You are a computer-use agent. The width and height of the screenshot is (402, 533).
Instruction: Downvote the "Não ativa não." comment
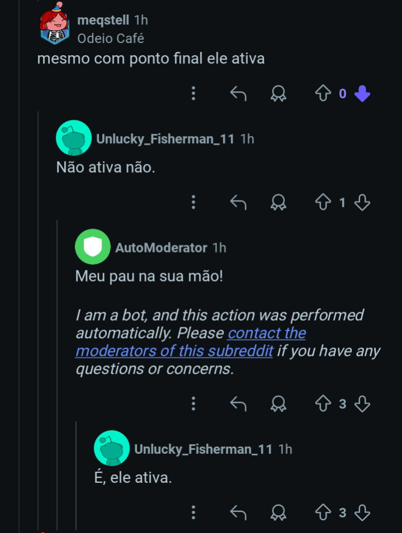[x=362, y=202]
